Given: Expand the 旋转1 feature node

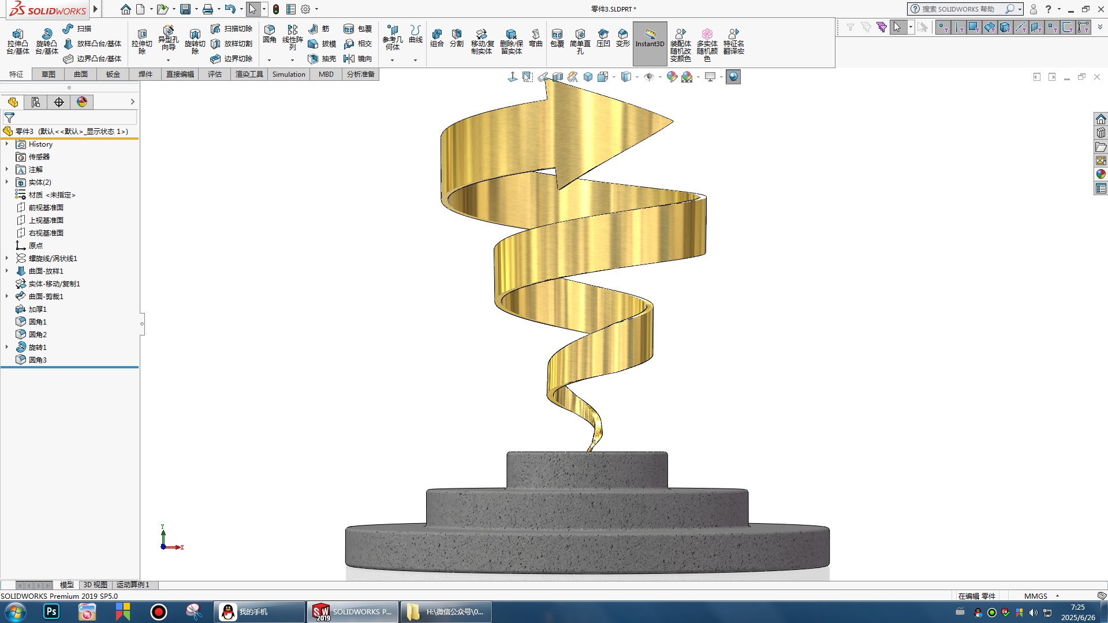Looking at the screenshot, I should [x=7, y=347].
